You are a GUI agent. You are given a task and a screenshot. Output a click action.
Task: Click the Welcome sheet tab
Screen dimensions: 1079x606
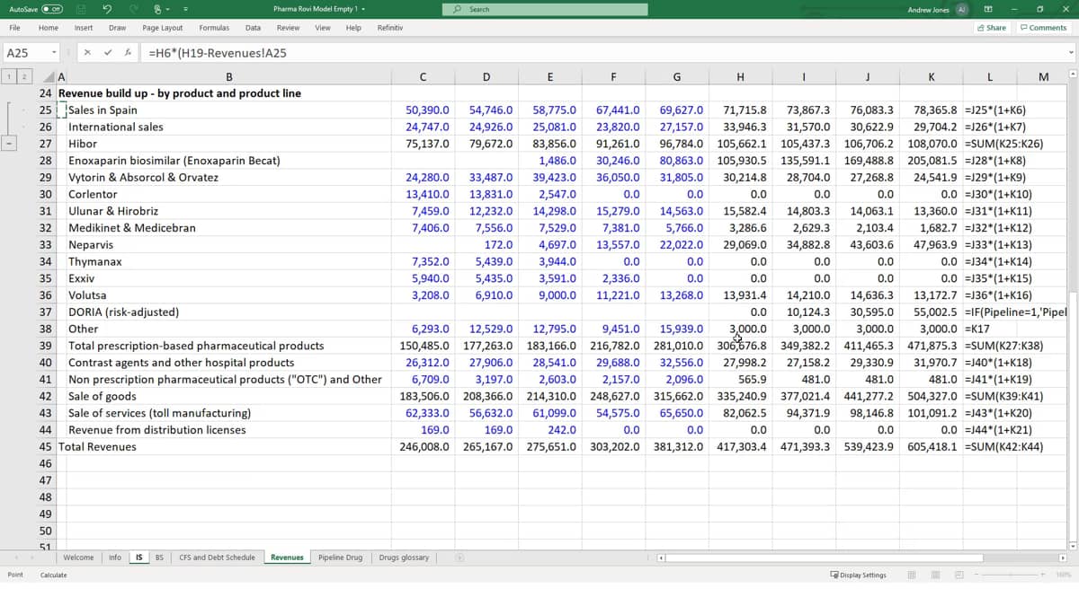point(78,558)
